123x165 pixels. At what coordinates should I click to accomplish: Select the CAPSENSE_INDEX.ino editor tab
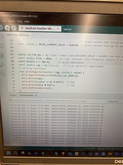[18, 35]
